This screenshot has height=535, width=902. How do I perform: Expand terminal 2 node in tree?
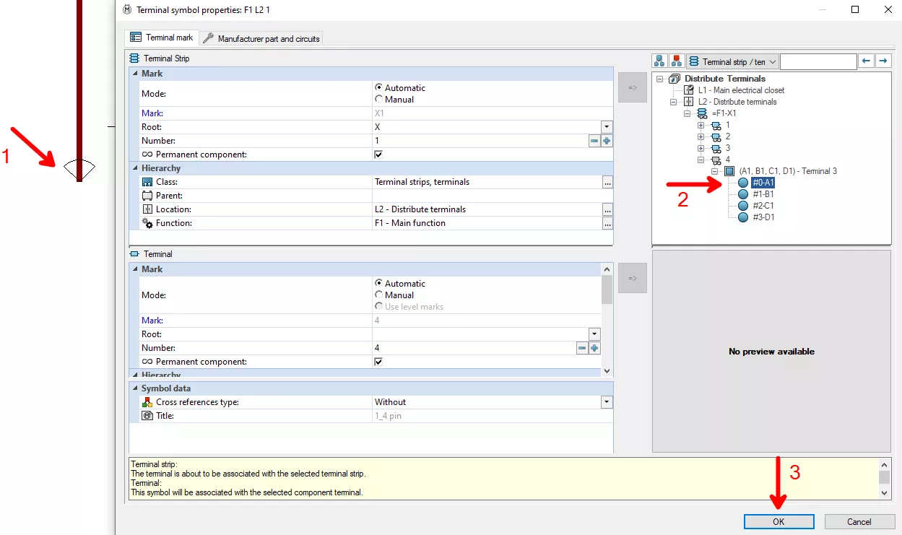pos(701,136)
